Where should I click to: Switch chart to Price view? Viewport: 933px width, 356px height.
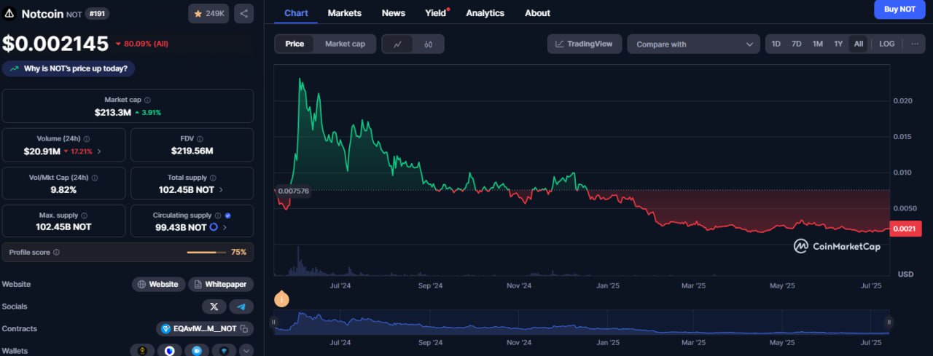click(294, 44)
